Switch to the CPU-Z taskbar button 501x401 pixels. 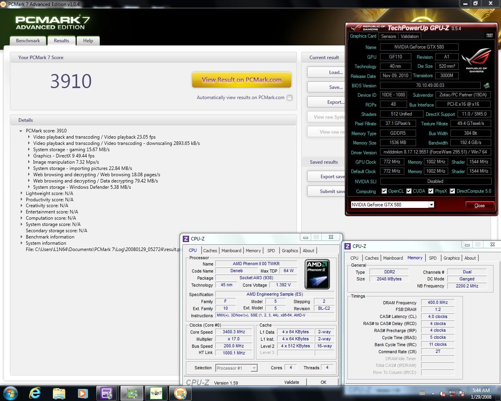coord(106,393)
